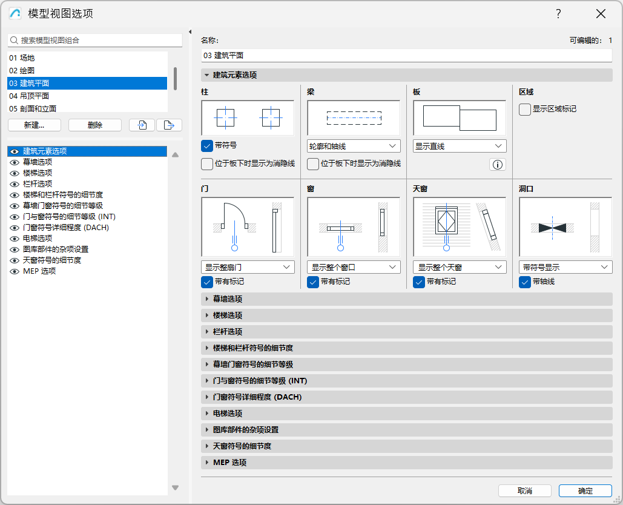This screenshot has width=623, height=505.
Task: Toggle the eye icon next to 幕墙选项
Action: pyautogui.click(x=13, y=161)
